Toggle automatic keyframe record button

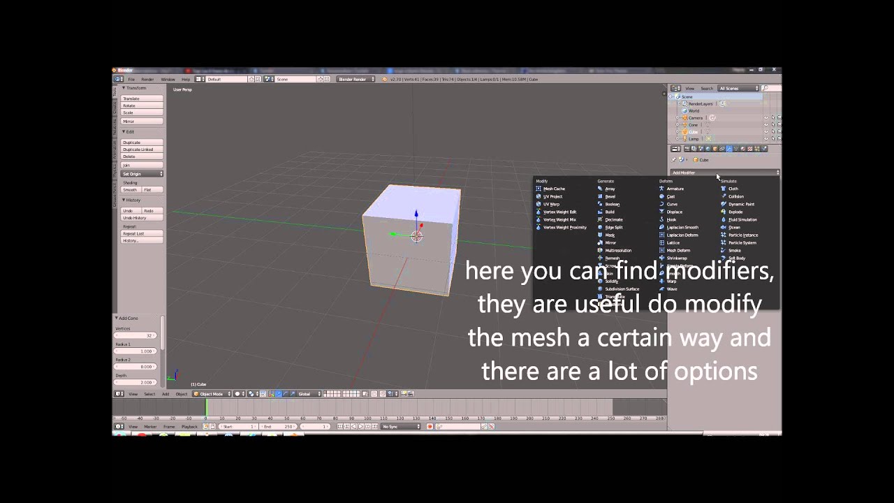point(430,426)
